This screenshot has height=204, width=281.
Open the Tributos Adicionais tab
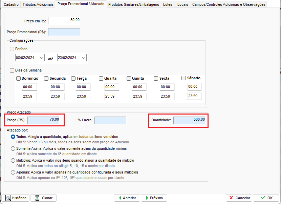[38, 4]
